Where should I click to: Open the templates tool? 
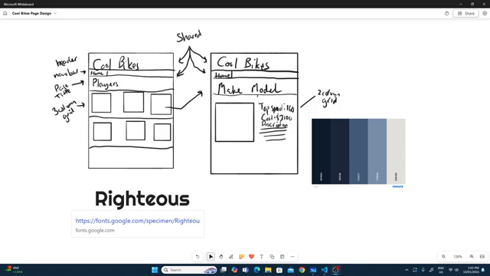click(x=283, y=257)
